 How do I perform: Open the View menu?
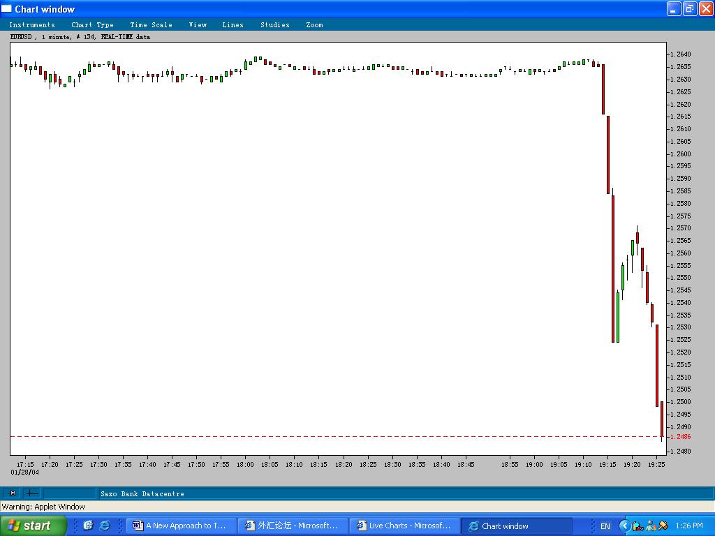pos(198,25)
